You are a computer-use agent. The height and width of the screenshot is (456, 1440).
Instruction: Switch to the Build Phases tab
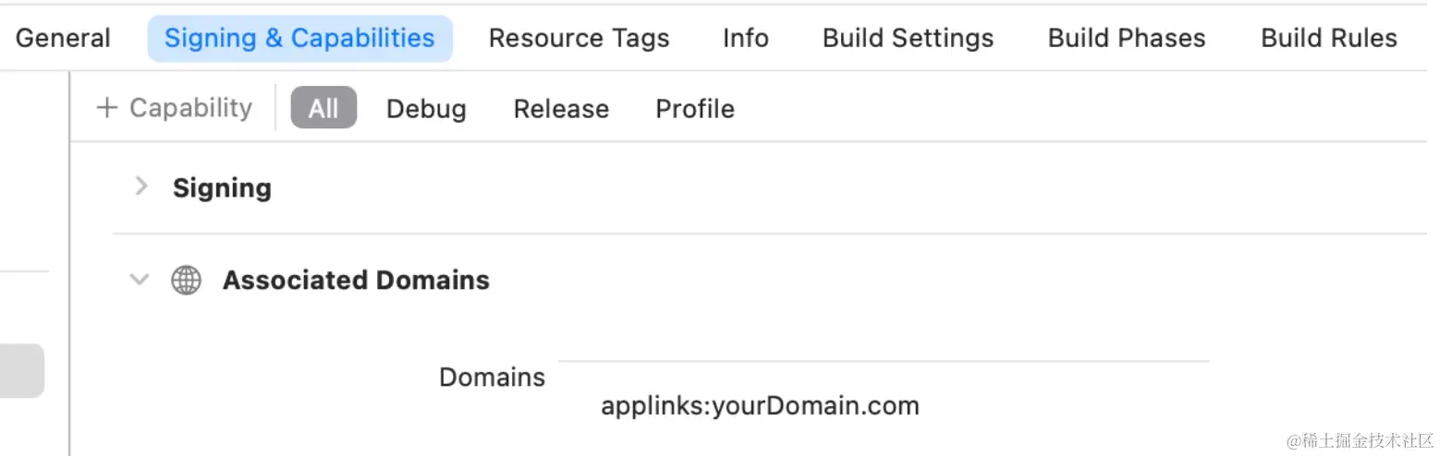click(x=1127, y=38)
